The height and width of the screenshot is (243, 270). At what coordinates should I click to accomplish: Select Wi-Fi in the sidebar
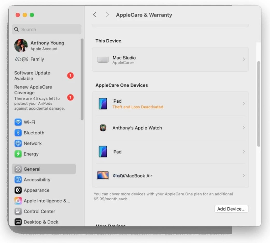(44, 122)
